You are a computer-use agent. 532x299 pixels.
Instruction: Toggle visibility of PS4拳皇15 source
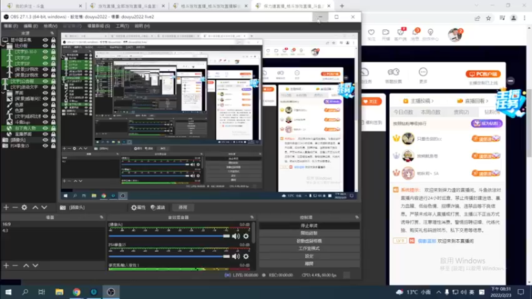(x=45, y=146)
